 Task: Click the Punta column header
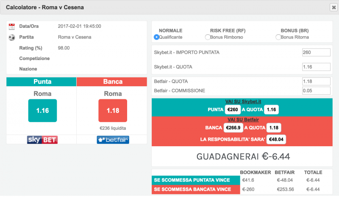pyautogui.click(x=42, y=82)
